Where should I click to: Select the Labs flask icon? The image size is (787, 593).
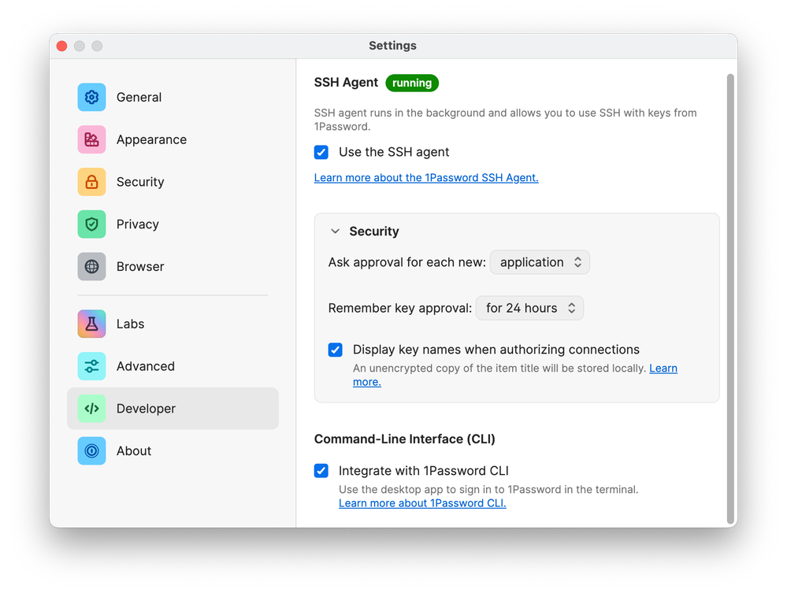pos(91,324)
